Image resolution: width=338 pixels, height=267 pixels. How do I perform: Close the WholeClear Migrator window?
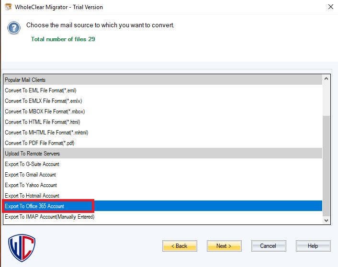tap(330, 7)
